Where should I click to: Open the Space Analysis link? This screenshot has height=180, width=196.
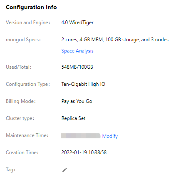(x=77, y=51)
